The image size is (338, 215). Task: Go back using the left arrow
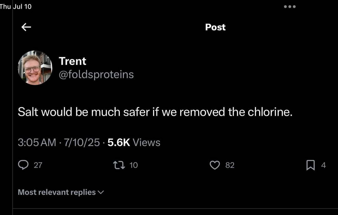click(x=26, y=27)
